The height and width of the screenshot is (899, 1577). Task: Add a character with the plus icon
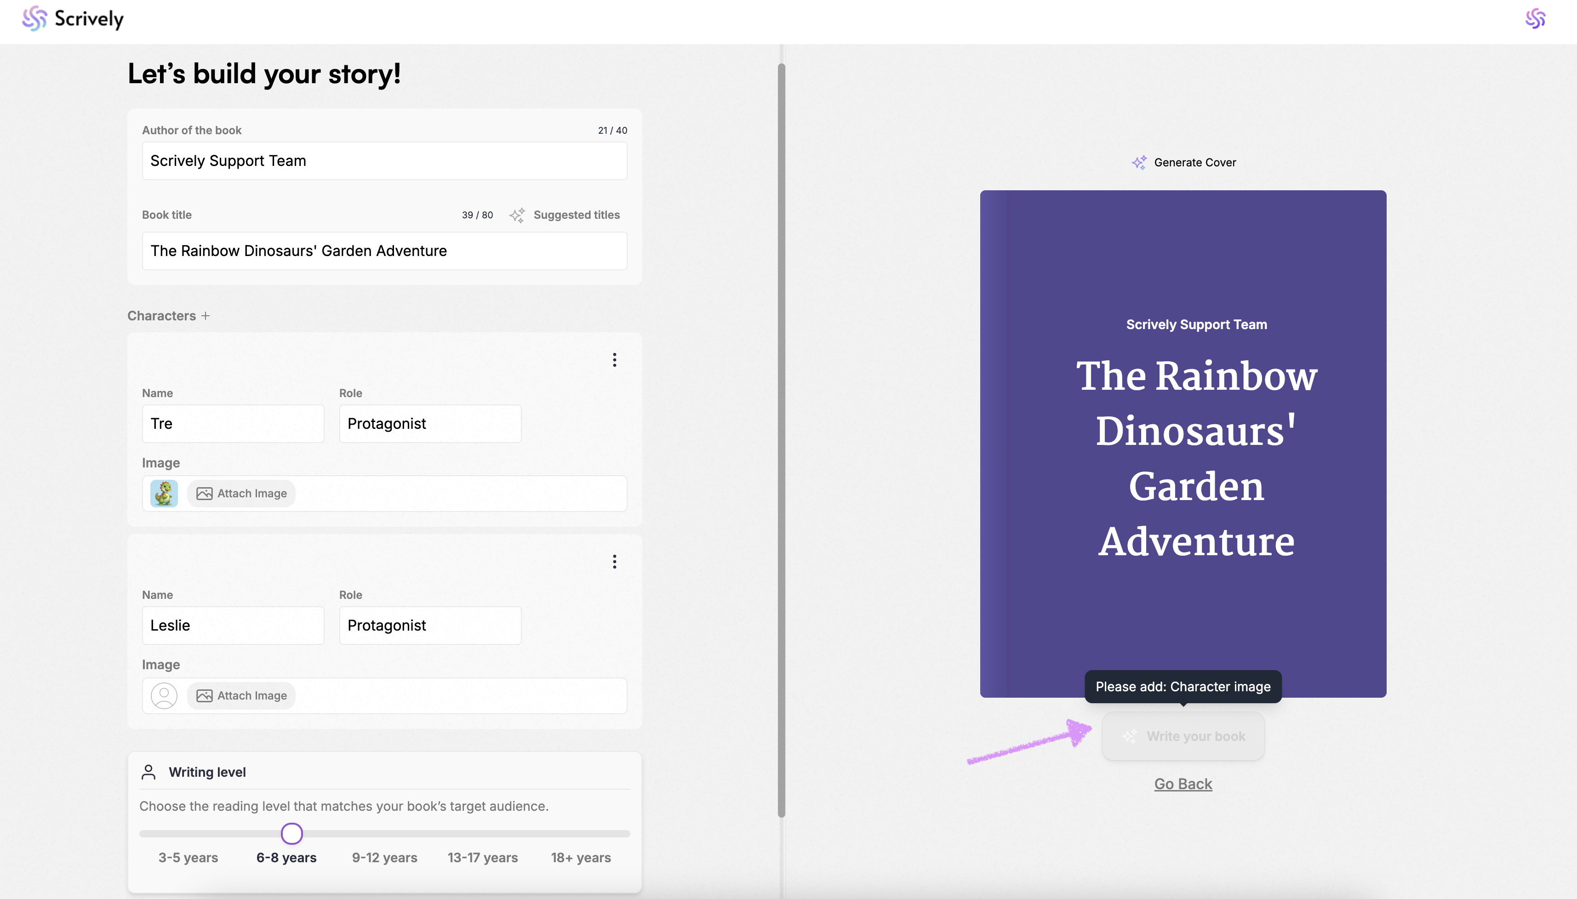pos(206,315)
